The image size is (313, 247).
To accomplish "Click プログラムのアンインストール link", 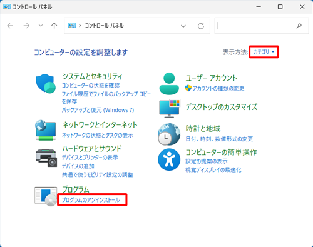I will (91, 200).
